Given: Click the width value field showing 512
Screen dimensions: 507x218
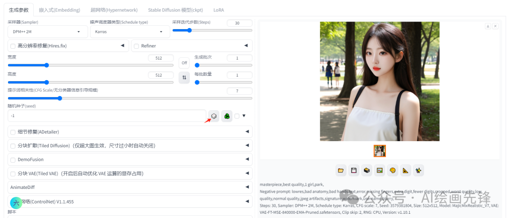Looking at the screenshot, I should click(x=161, y=58).
